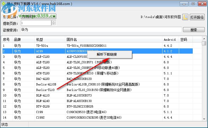
Task: Maximize the 猎人资料下载器 window
Action: click(193, 4)
